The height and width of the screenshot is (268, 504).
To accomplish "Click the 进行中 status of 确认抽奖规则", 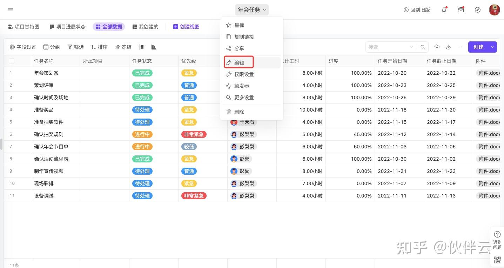I will point(142,134).
